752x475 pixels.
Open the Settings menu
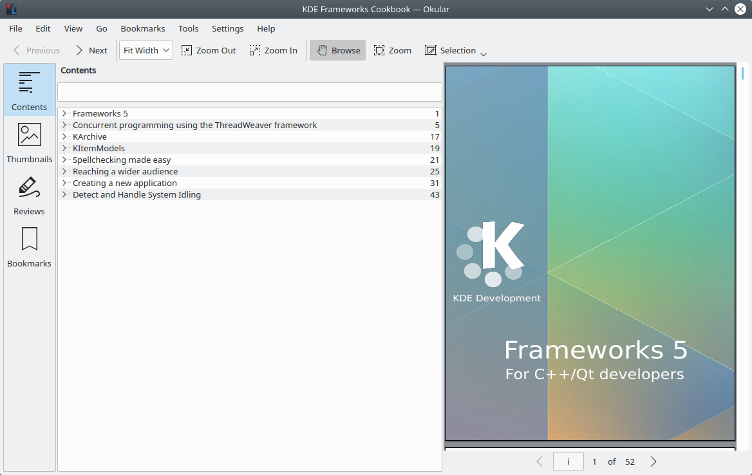(227, 28)
